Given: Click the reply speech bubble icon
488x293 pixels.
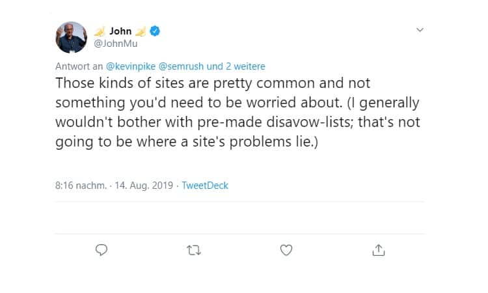Looking at the screenshot, I should [x=102, y=250].
